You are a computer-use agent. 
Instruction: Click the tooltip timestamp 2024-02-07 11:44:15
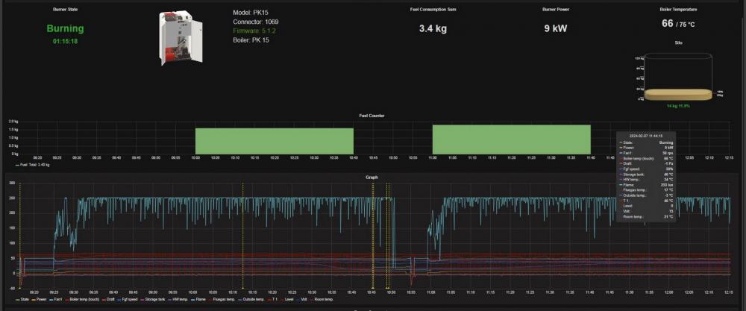tap(646, 136)
